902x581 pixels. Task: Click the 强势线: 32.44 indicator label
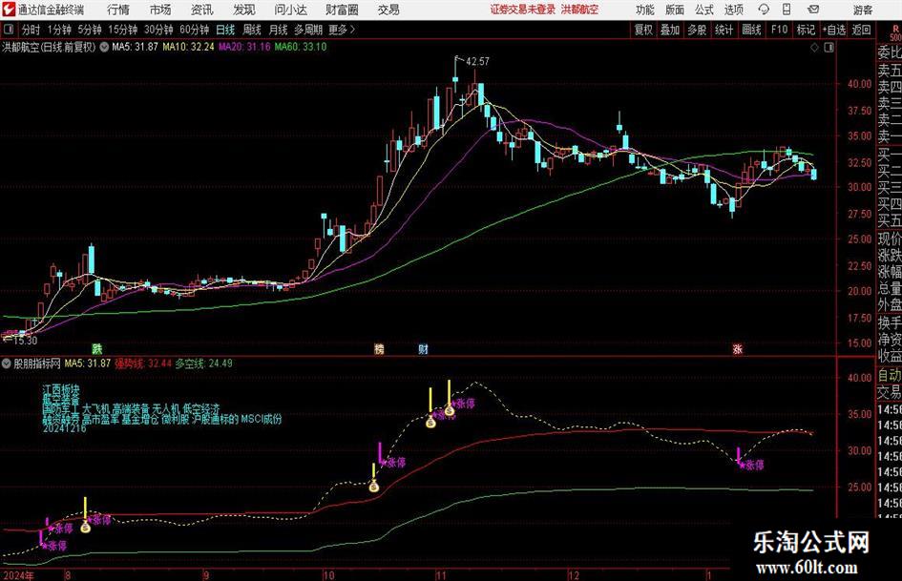click(x=142, y=363)
